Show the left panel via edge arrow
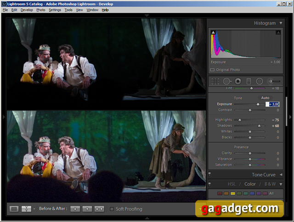 coord(4,117)
